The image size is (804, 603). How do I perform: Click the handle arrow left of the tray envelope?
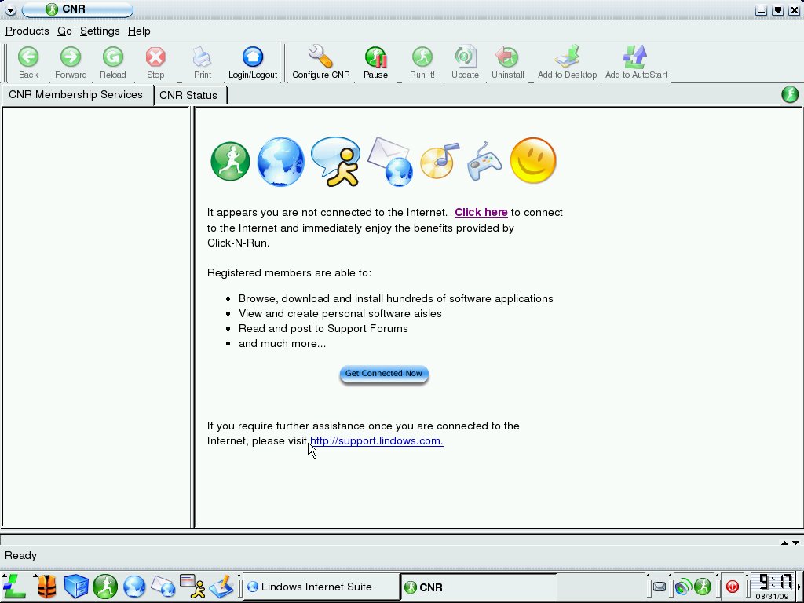pyautogui.click(x=648, y=576)
